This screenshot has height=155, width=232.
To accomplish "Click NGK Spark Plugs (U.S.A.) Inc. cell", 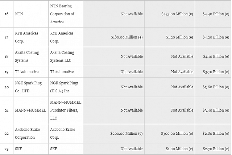I will click(66, 87).
